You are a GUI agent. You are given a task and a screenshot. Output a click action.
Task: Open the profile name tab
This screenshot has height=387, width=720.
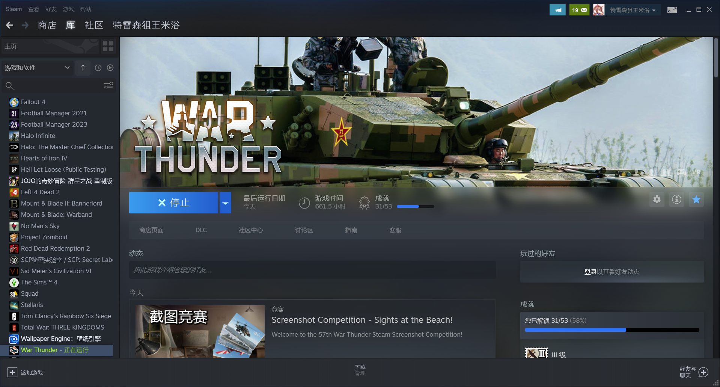[x=146, y=25]
